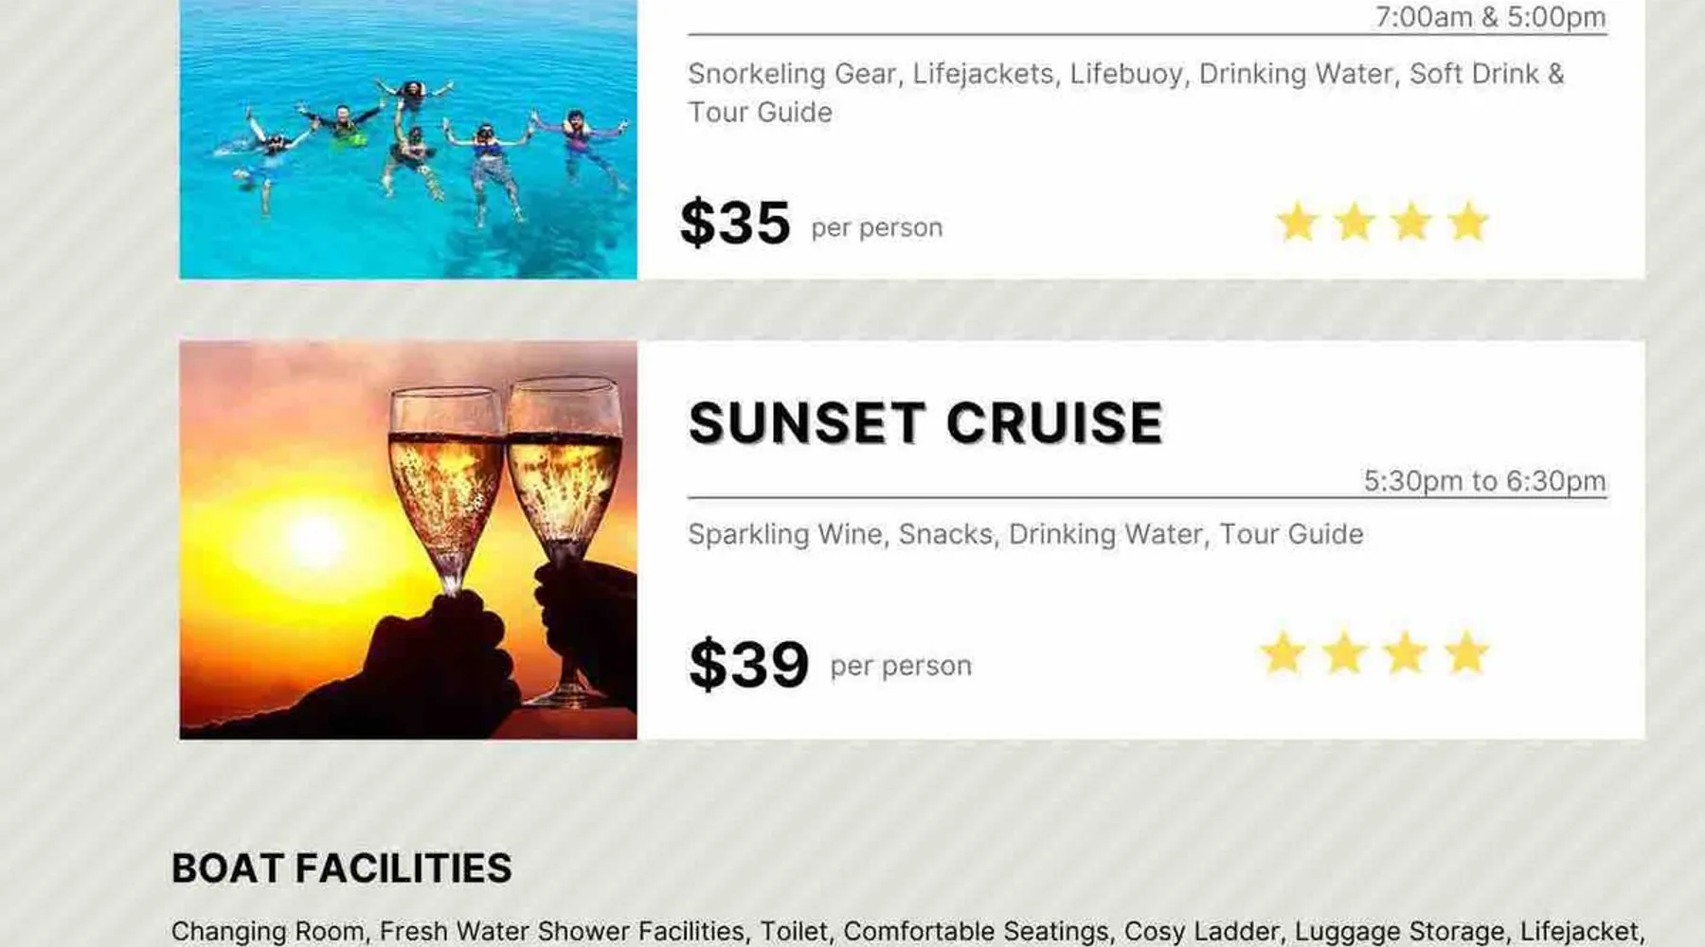Click the Changing Room facilities list text
Screen dimensions: 1705x947
906,932
